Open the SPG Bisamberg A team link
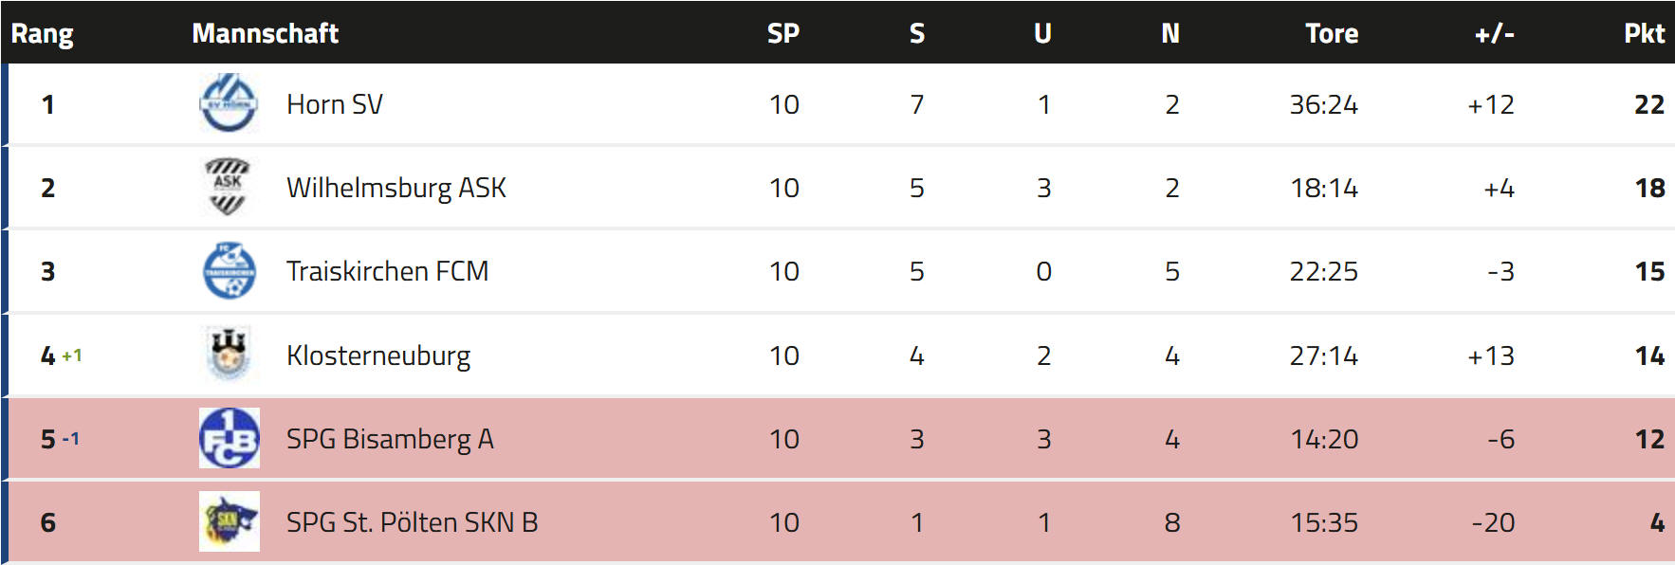Image resolution: width=1675 pixels, height=565 pixels. coord(389,439)
